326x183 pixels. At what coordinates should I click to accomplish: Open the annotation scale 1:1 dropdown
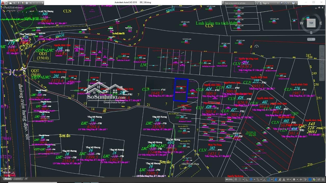(x=289, y=180)
